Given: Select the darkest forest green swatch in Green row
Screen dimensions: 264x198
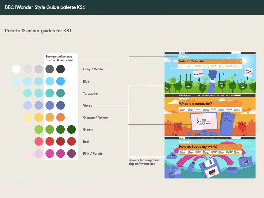Looking at the screenshot, I should tap(71, 129).
